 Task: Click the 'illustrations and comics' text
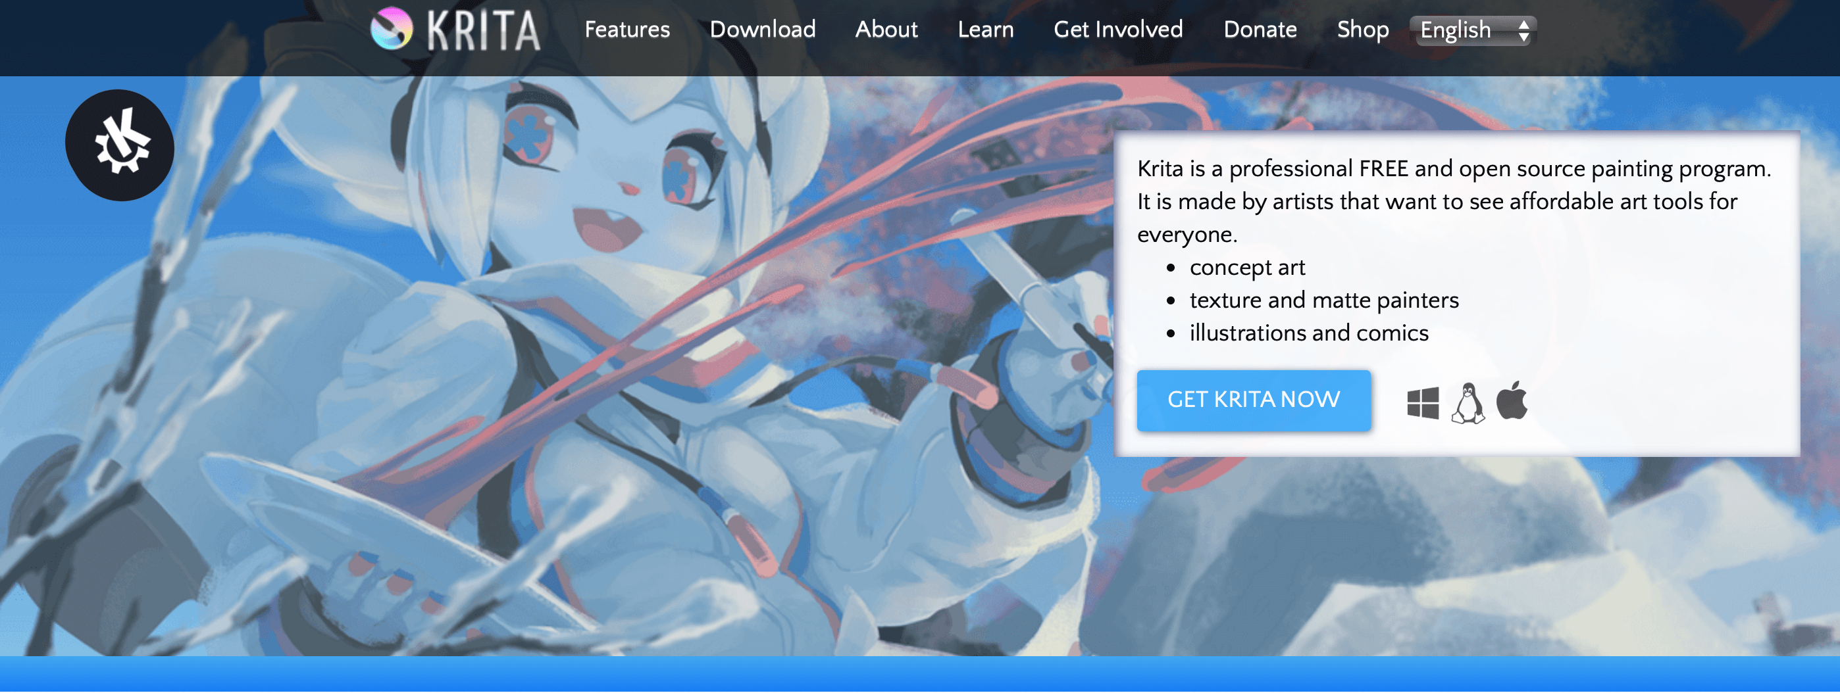(x=1308, y=333)
